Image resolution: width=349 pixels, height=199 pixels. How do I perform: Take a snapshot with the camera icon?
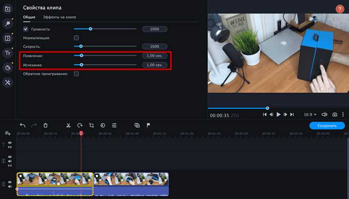pos(335,114)
